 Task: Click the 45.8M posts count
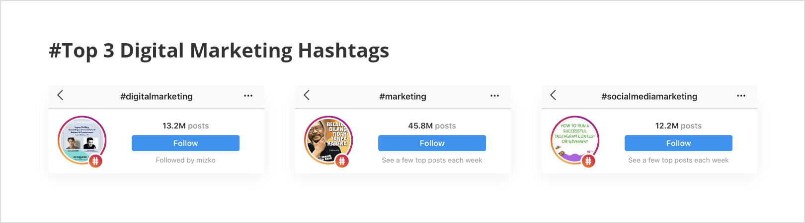pos(432,126)
